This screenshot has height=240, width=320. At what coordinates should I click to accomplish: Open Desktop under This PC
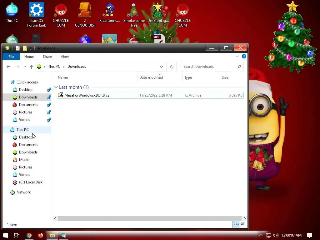(26, 137)
